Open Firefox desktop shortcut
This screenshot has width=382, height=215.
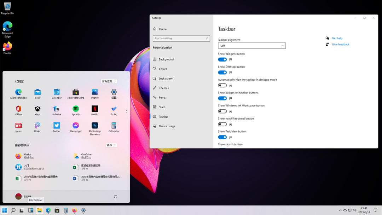7,47
